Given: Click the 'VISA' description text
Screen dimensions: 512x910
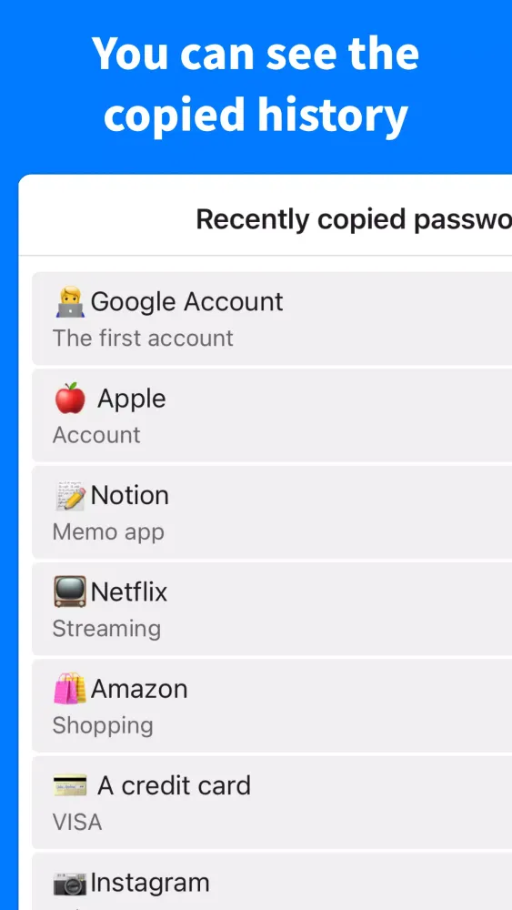Looking at the screenshot, I should pos(77,823).
